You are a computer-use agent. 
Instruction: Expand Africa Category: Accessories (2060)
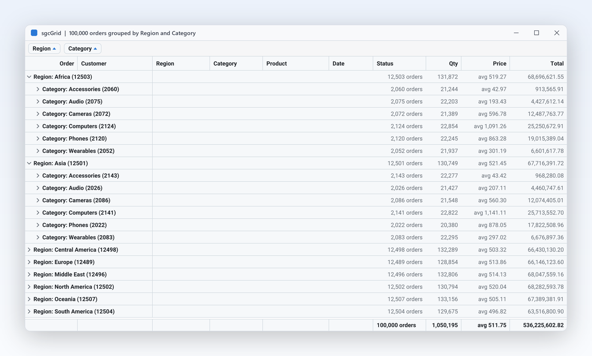click(x=38, y=89)
